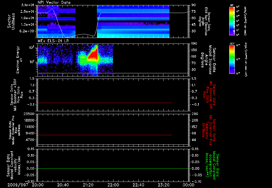The height and width of the screenshot is (188, 272).
Task: Click the 18800 scanner position tick
Action: (x=29, y=120)
